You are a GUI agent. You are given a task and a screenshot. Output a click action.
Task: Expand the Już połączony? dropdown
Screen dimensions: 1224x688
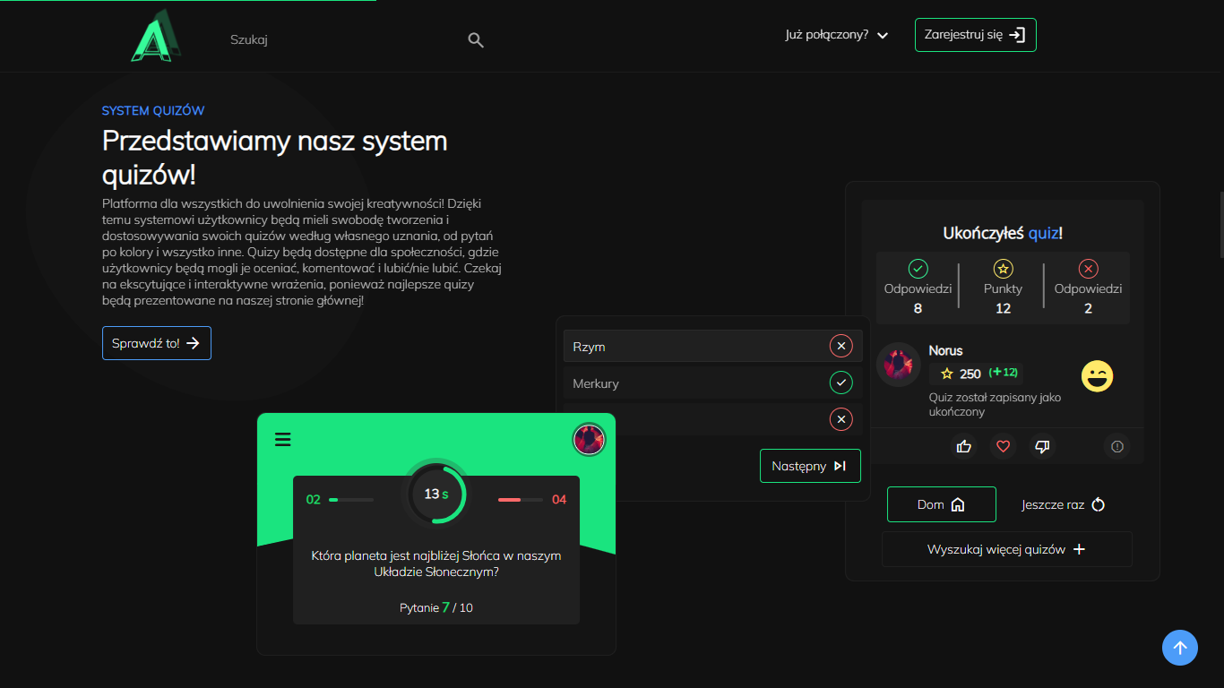click(836, 36)
